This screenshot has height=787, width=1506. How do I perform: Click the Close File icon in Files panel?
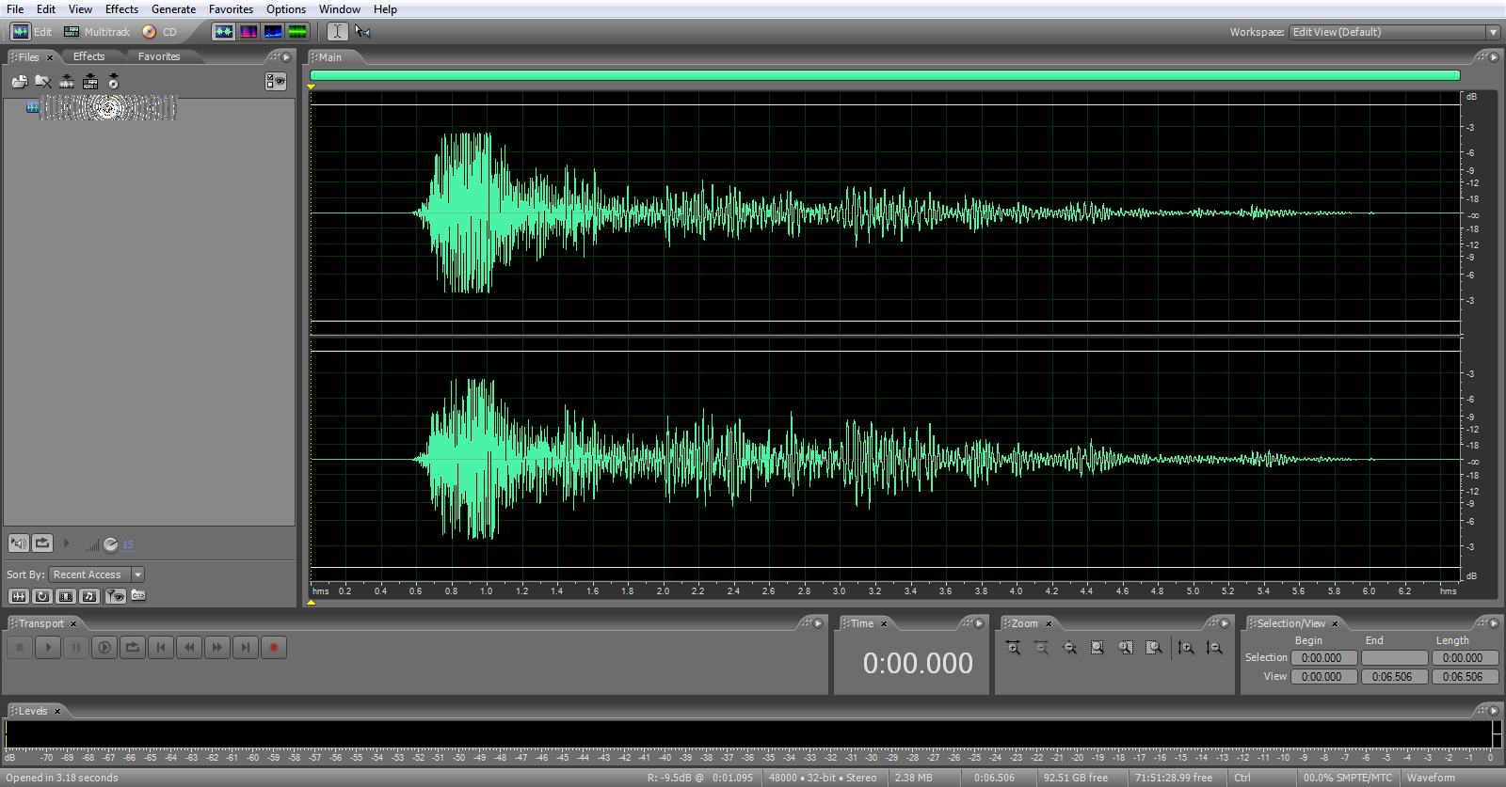[43, 82]
